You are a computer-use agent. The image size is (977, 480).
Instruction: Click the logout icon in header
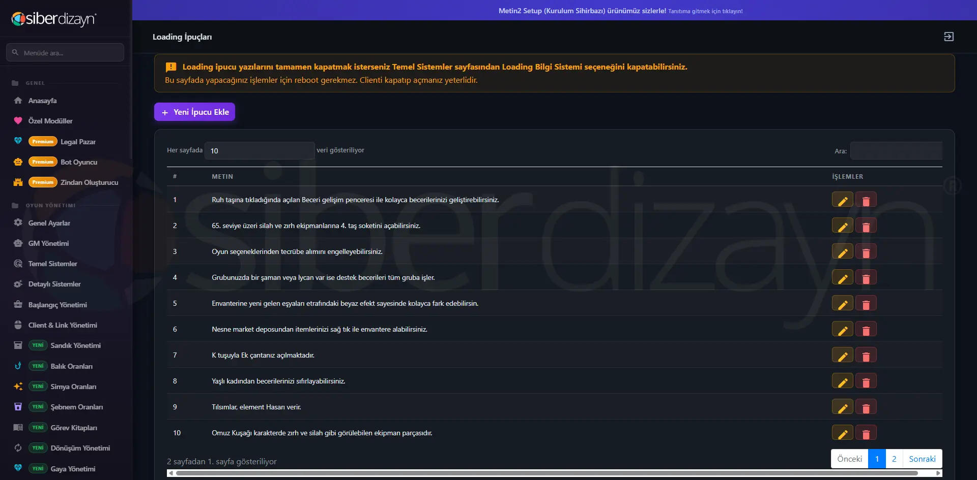click(x=949, y=37)
